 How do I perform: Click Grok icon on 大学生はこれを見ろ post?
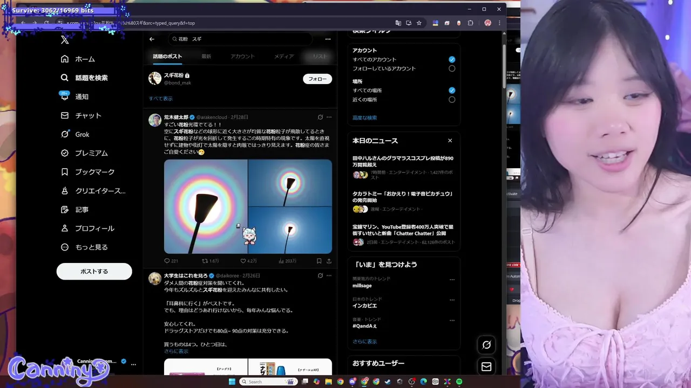[320, 275]
